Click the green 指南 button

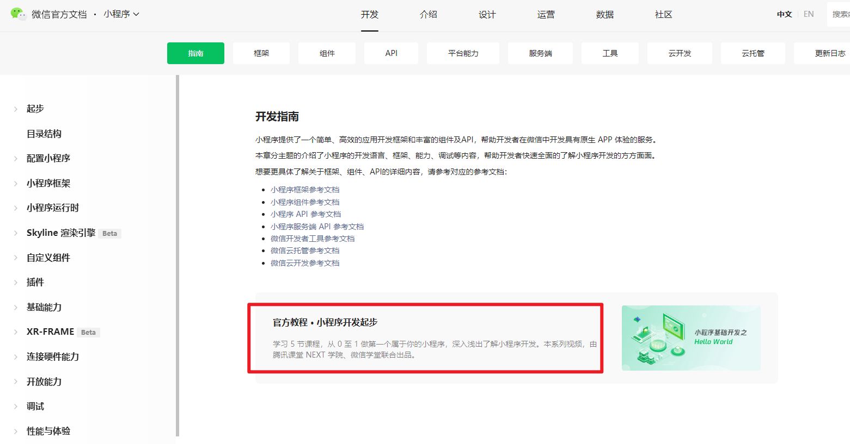195,53
